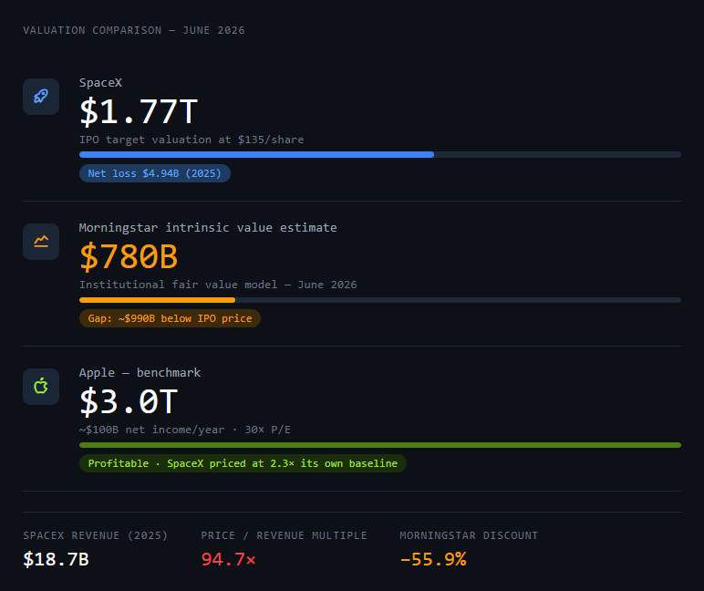
Task: Click 'IPO target valuation at $135/share' text
Action: click(x=192, y=140)
